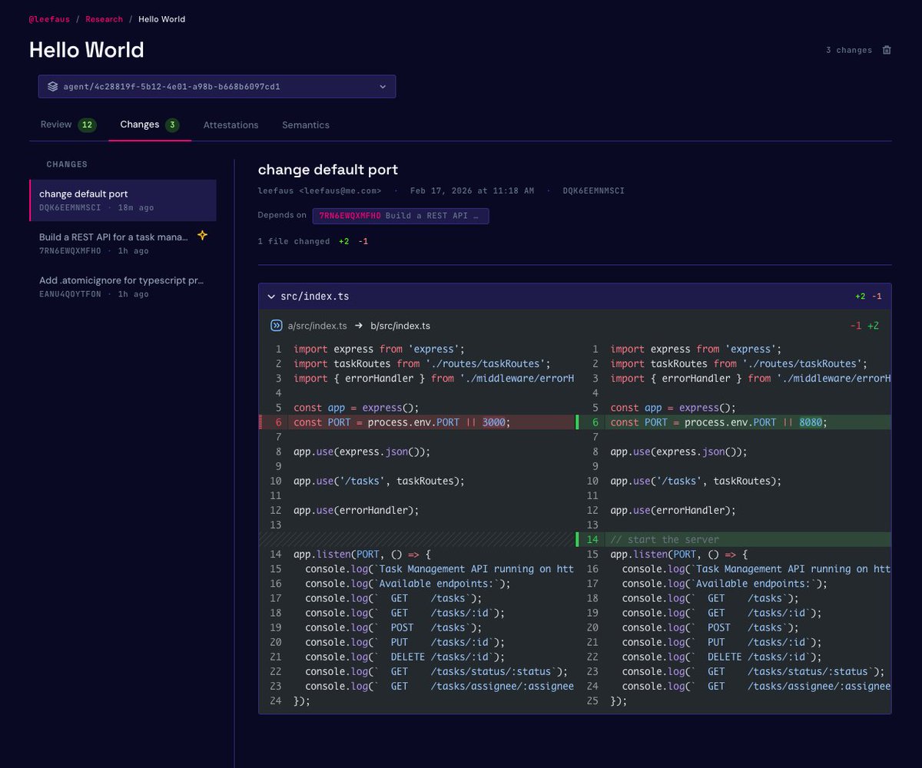Click '1 file changed' summary text
Screen dimensions: 922x768
tap(294, 241)
